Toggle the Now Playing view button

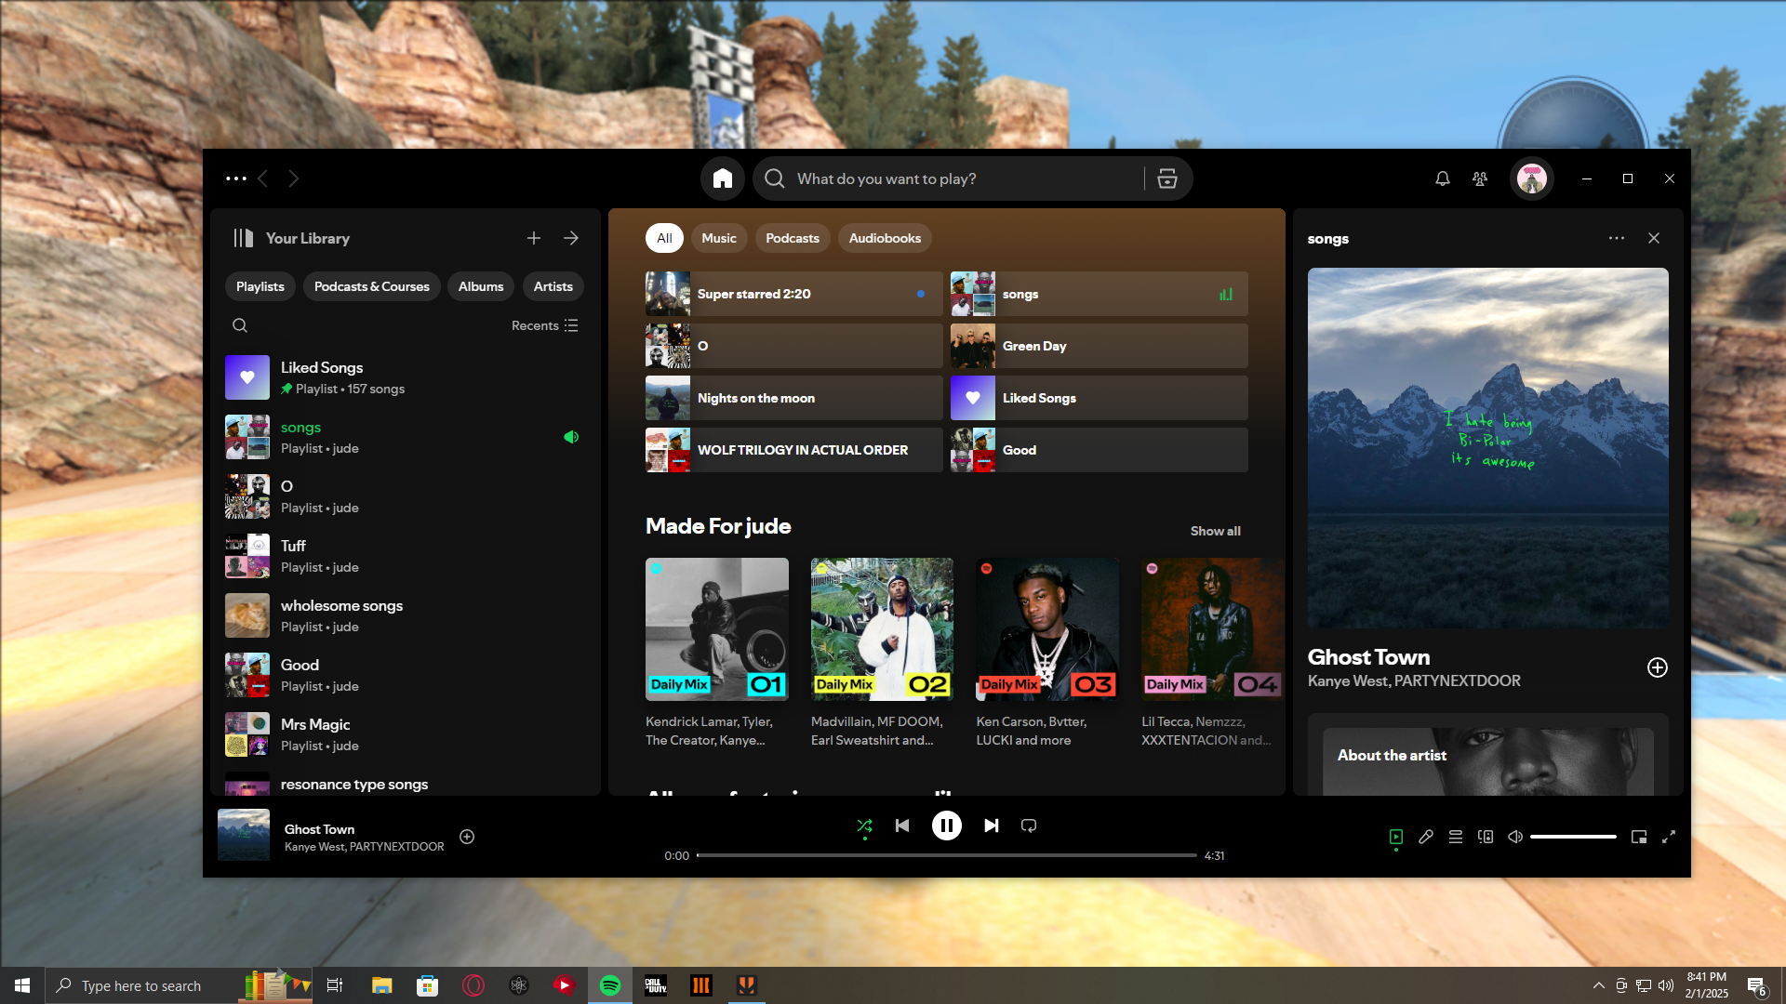click(1396, 837)
